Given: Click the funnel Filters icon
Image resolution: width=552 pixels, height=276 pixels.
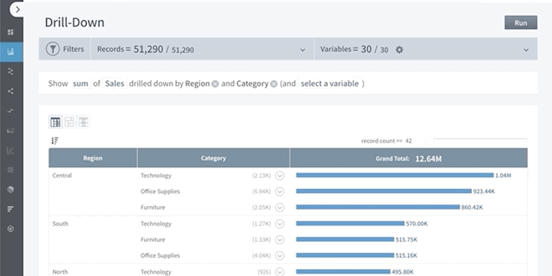Looking at the screenshot, I should [x=52, y=49].
